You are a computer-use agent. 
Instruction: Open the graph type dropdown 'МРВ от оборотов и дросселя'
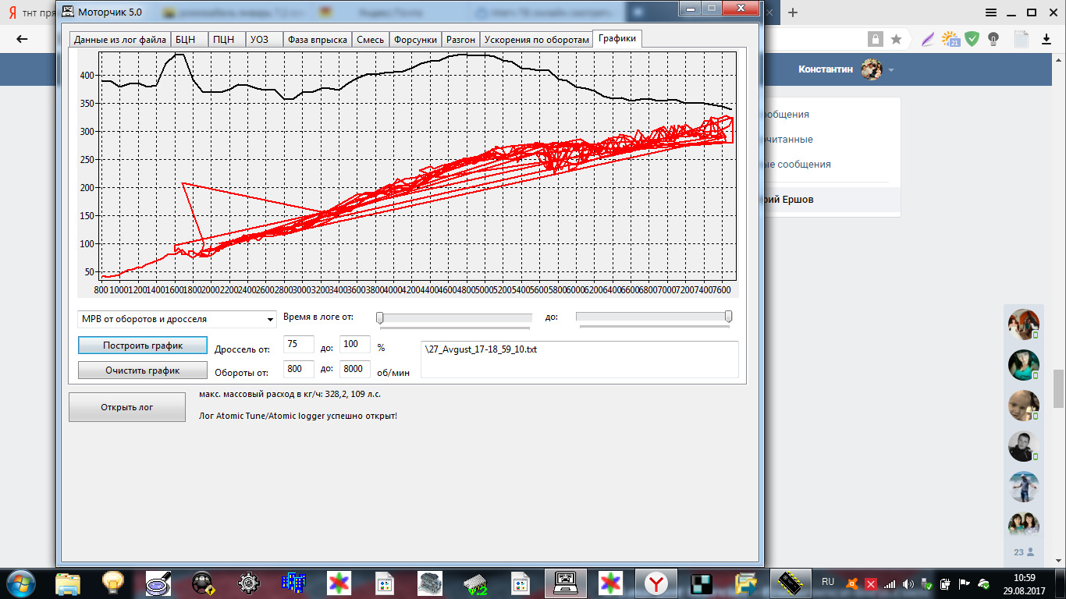point(177,319)
